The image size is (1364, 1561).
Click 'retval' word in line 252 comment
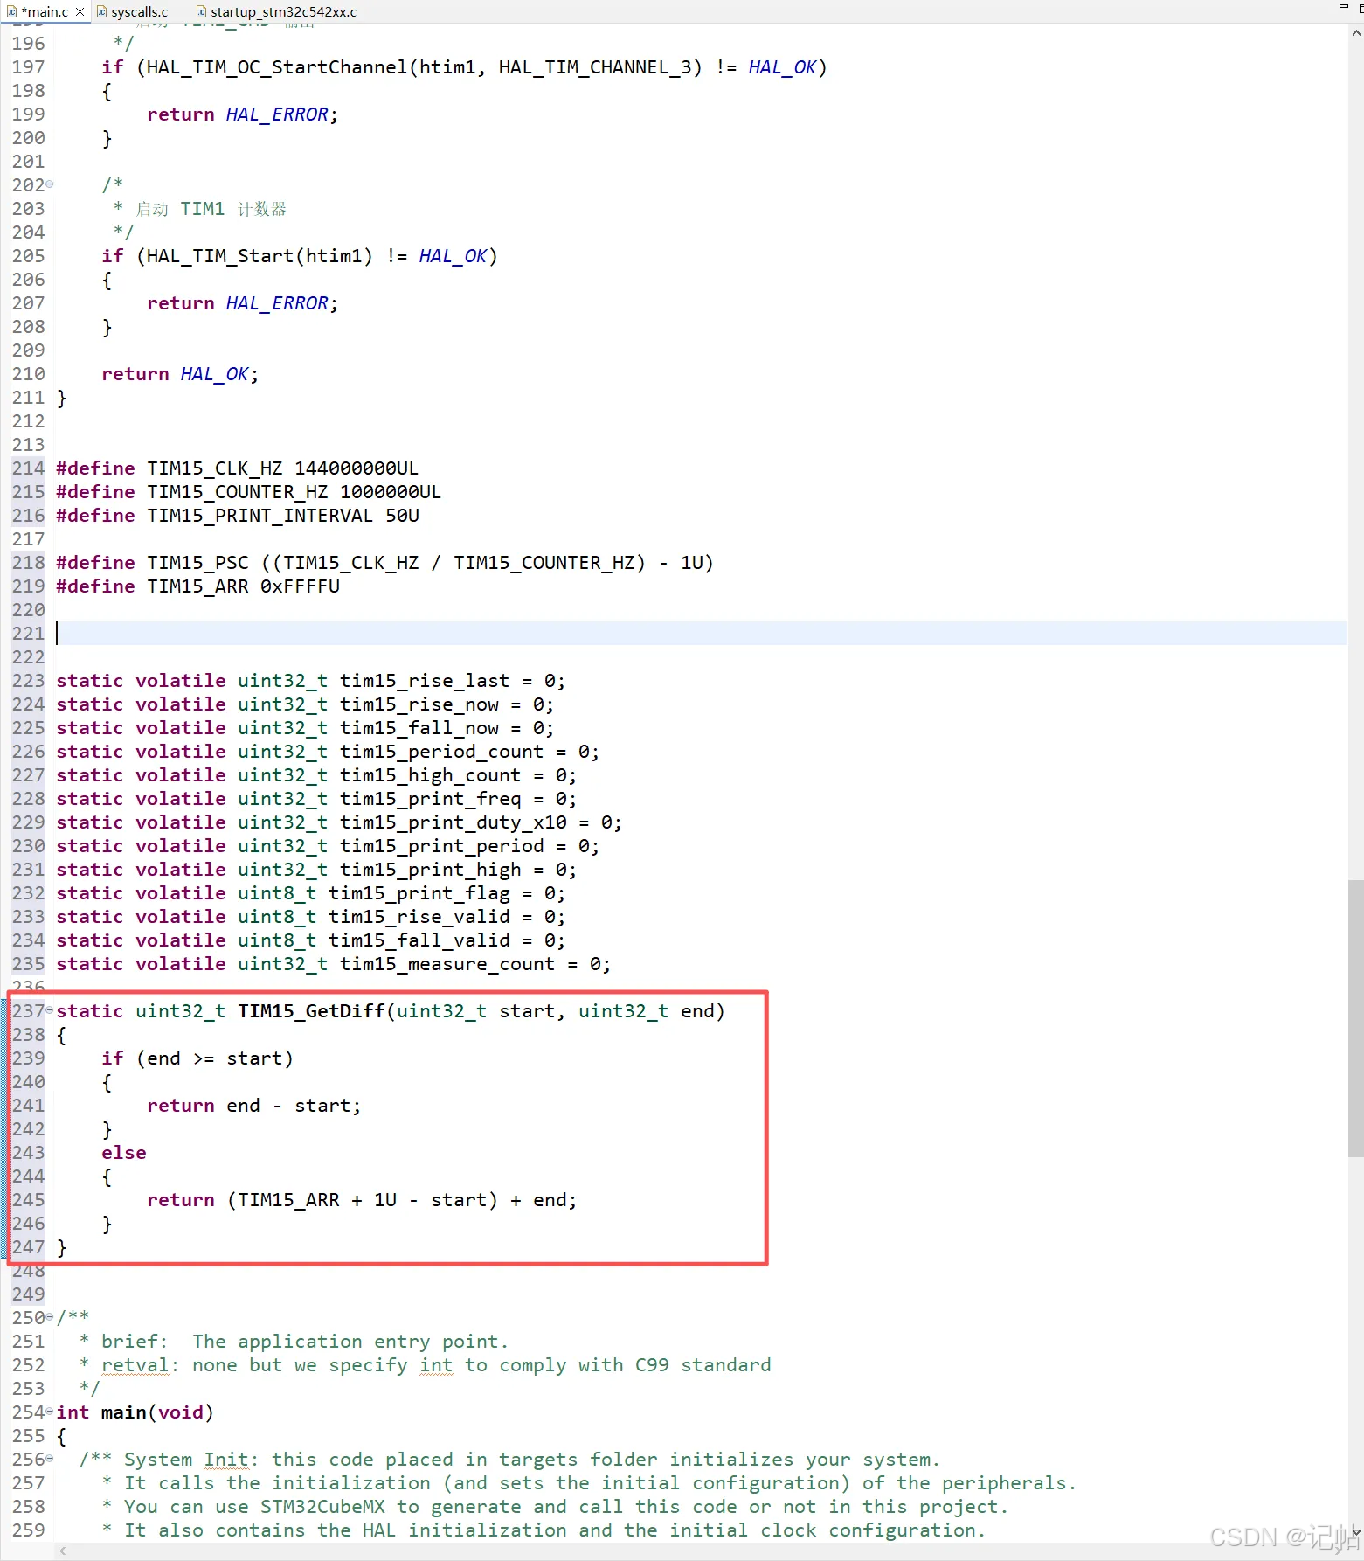click(x=135, y=1365)
